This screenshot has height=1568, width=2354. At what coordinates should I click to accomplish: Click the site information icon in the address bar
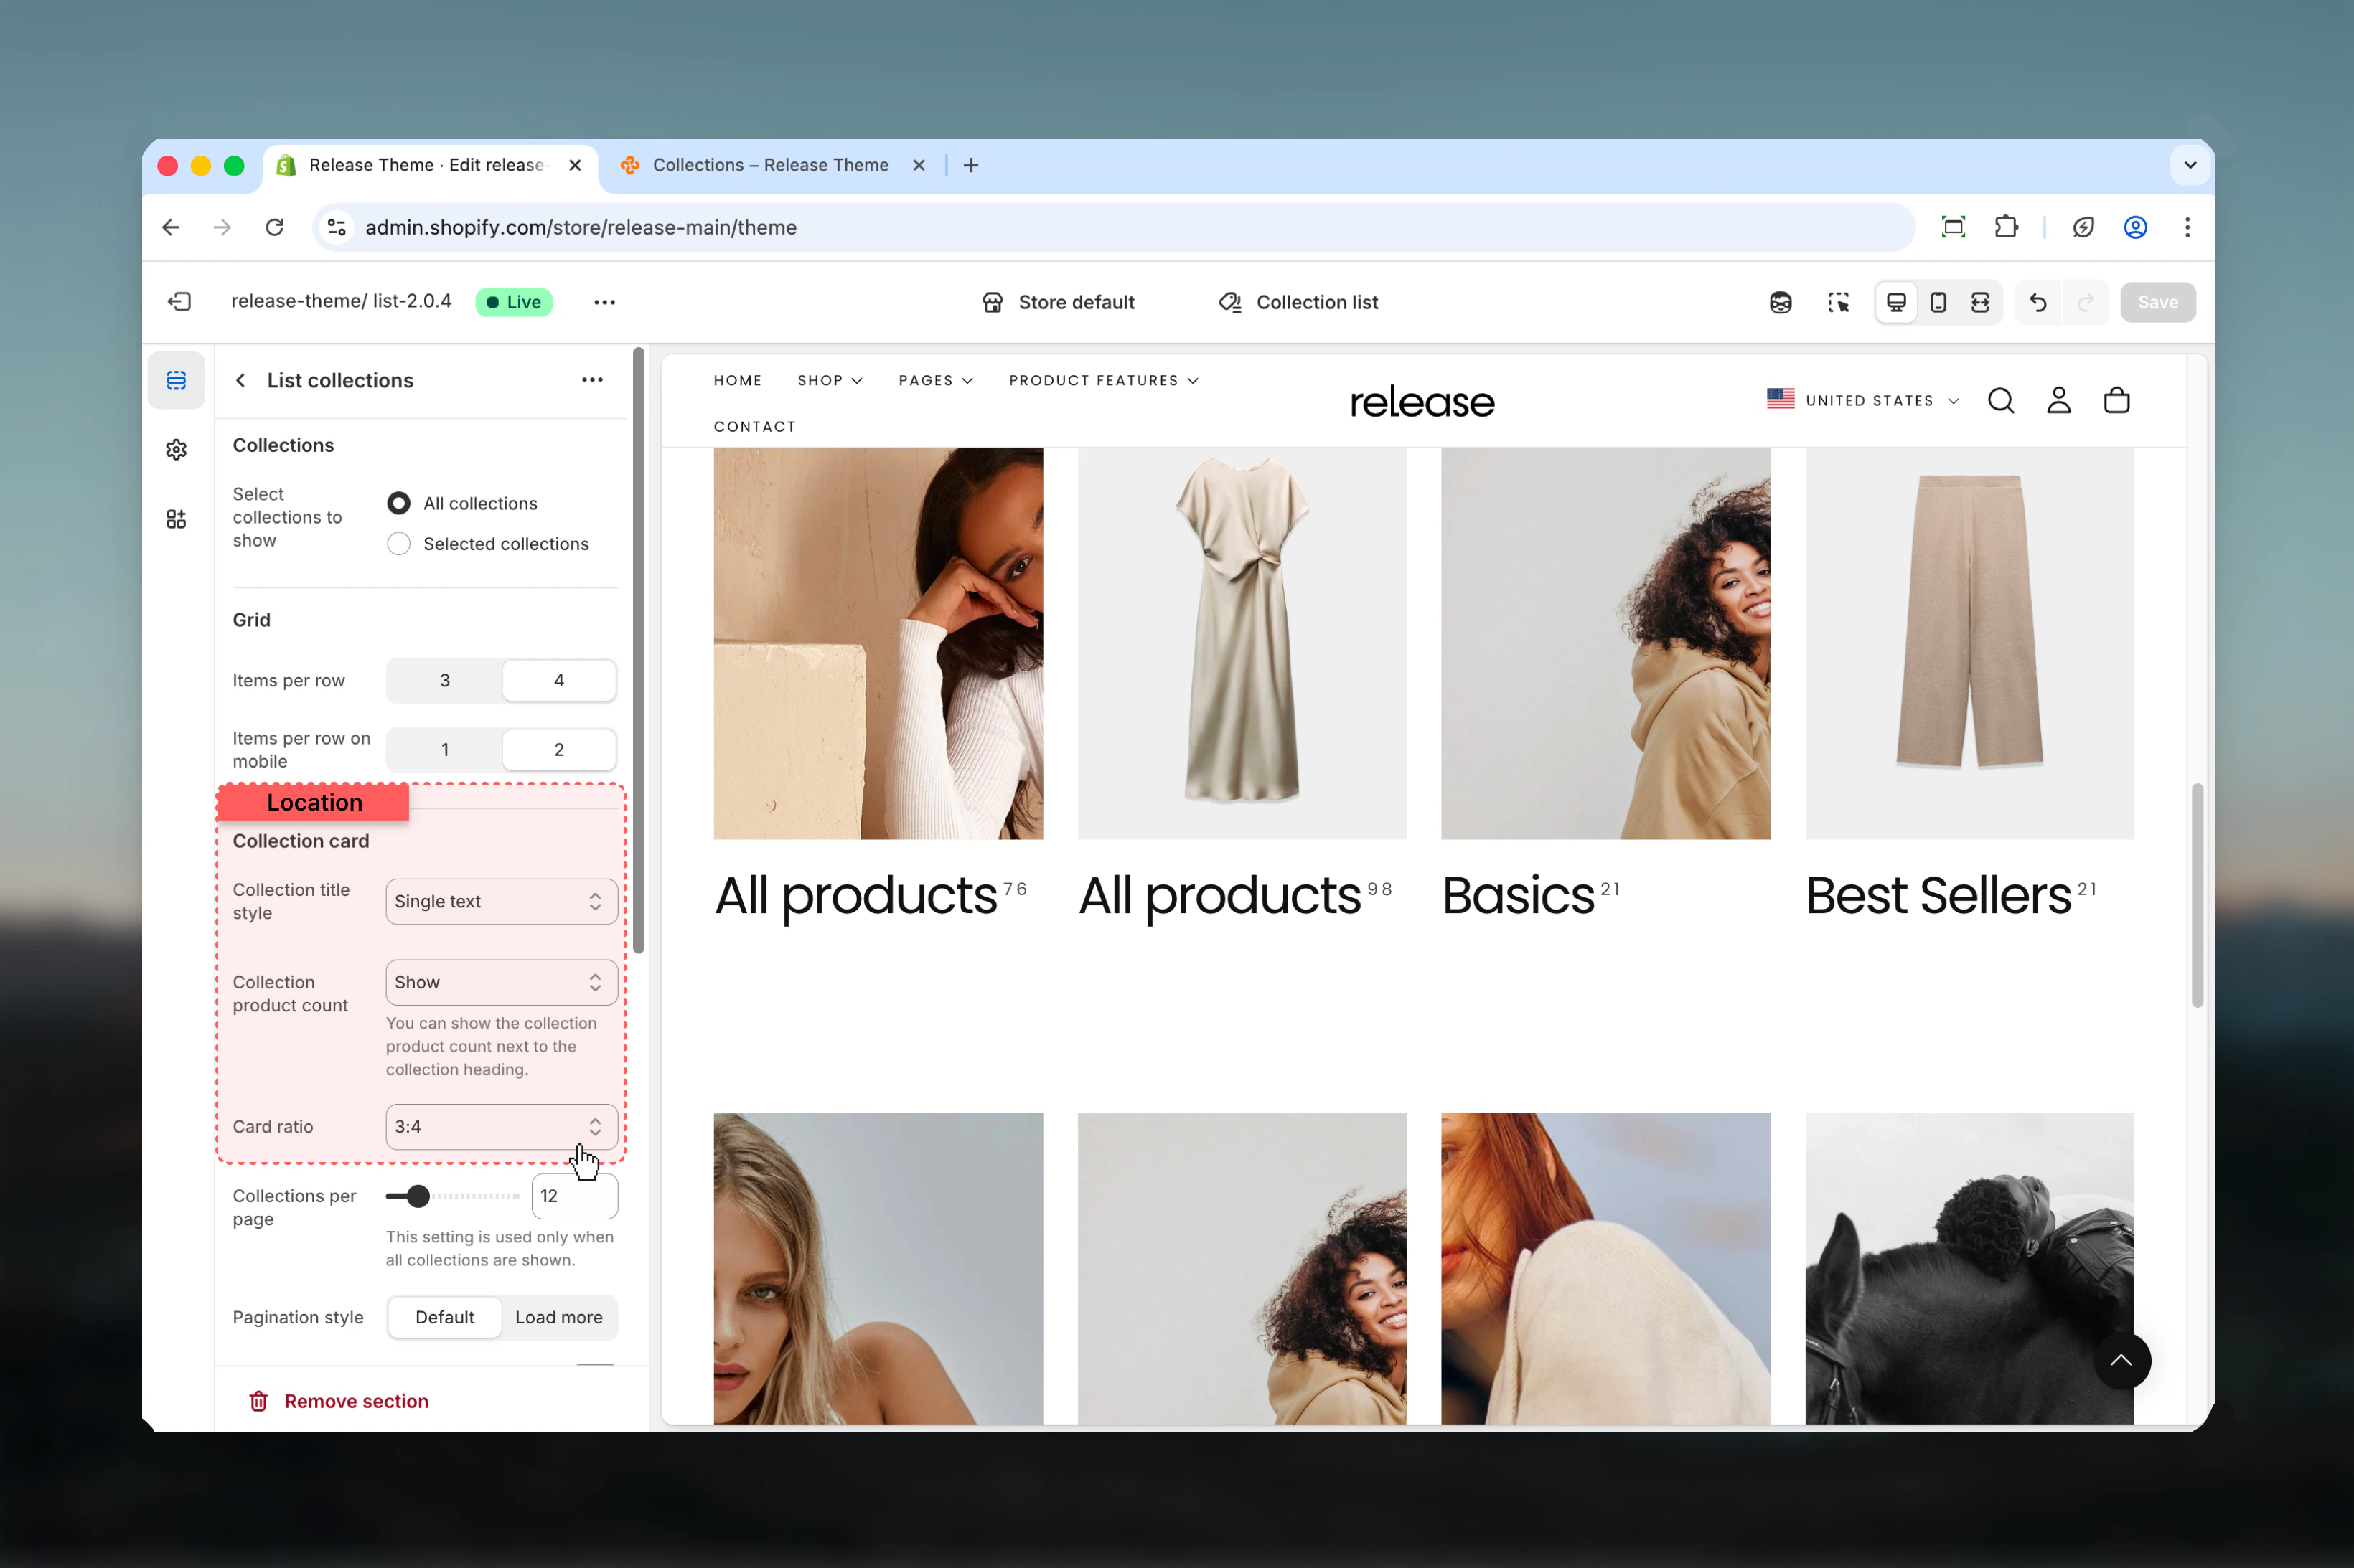[337, 228]
